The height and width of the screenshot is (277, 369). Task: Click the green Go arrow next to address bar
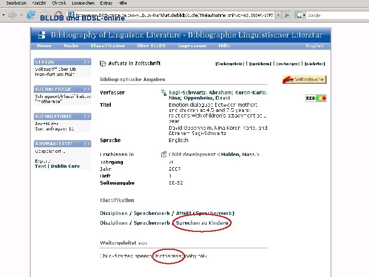click(x=287, y=15)
